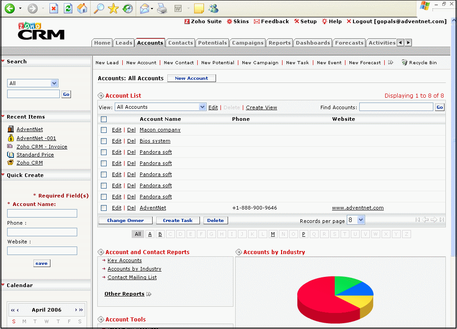Click the Print icon in toolbar
Viewport: 457px width, 329px height.
162,9
